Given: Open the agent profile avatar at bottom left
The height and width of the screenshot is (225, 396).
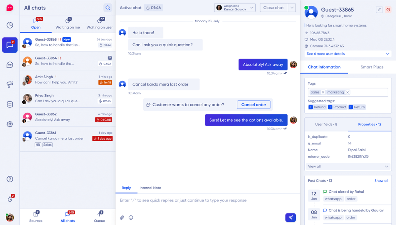Looking at the screenshot, I should tap(10, 217).
